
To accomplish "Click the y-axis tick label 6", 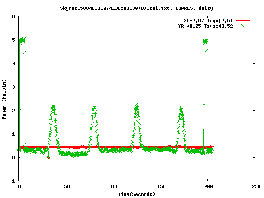I will point(14,16).
